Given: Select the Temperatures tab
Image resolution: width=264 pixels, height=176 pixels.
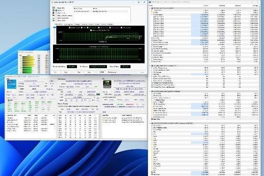Looking at the screenshot, I should point(58,24).
